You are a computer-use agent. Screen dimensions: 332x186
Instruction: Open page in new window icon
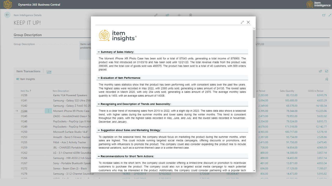point(324,15)
